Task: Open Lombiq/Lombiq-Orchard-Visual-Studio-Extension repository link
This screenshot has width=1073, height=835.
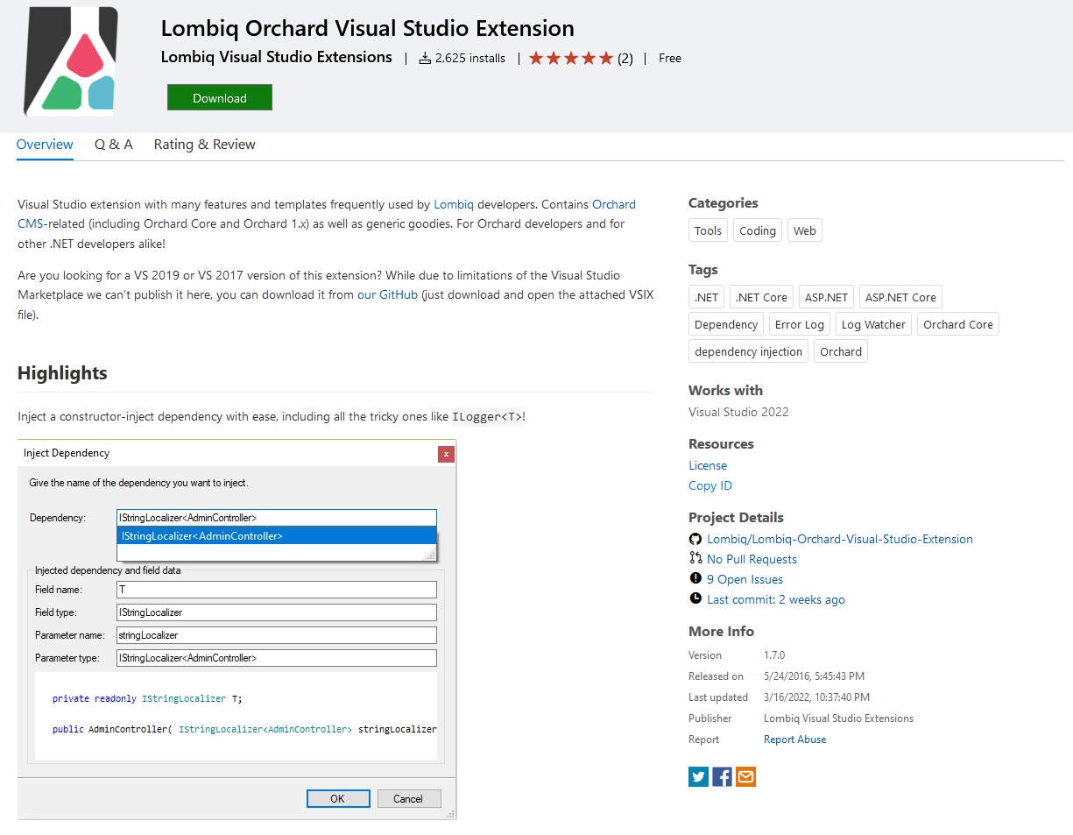Action: pyautogui.click(x=840, y=539)
